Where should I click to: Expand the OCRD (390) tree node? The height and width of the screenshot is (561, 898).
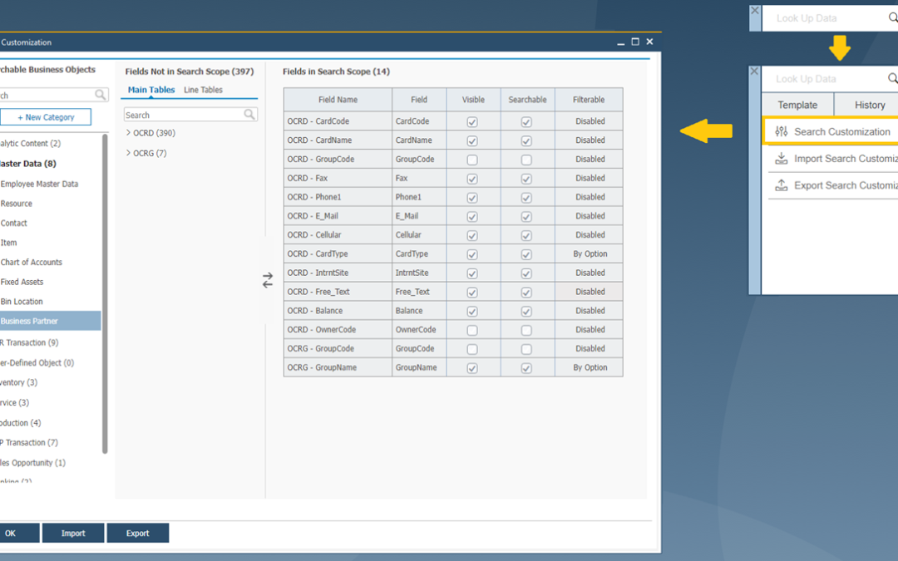point(129,133)
